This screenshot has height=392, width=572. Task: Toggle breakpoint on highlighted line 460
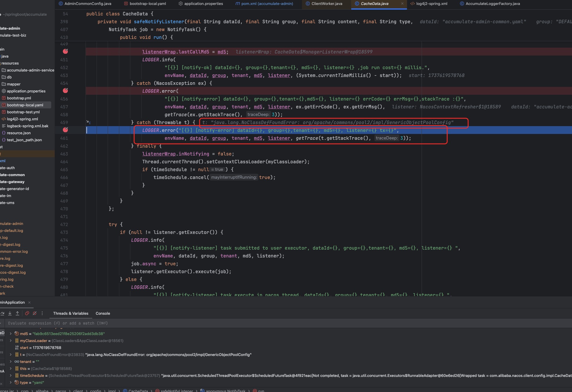coord(65,130)
